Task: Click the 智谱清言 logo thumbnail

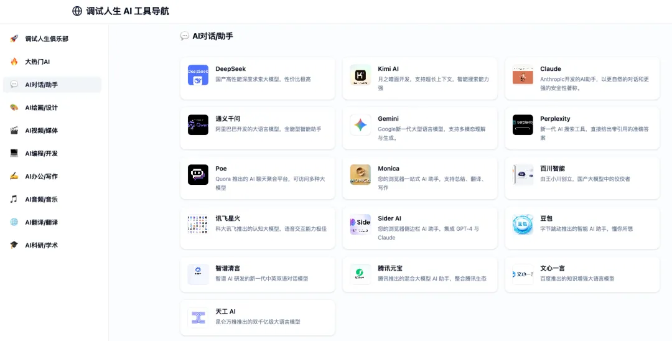Action: [198, 274]
